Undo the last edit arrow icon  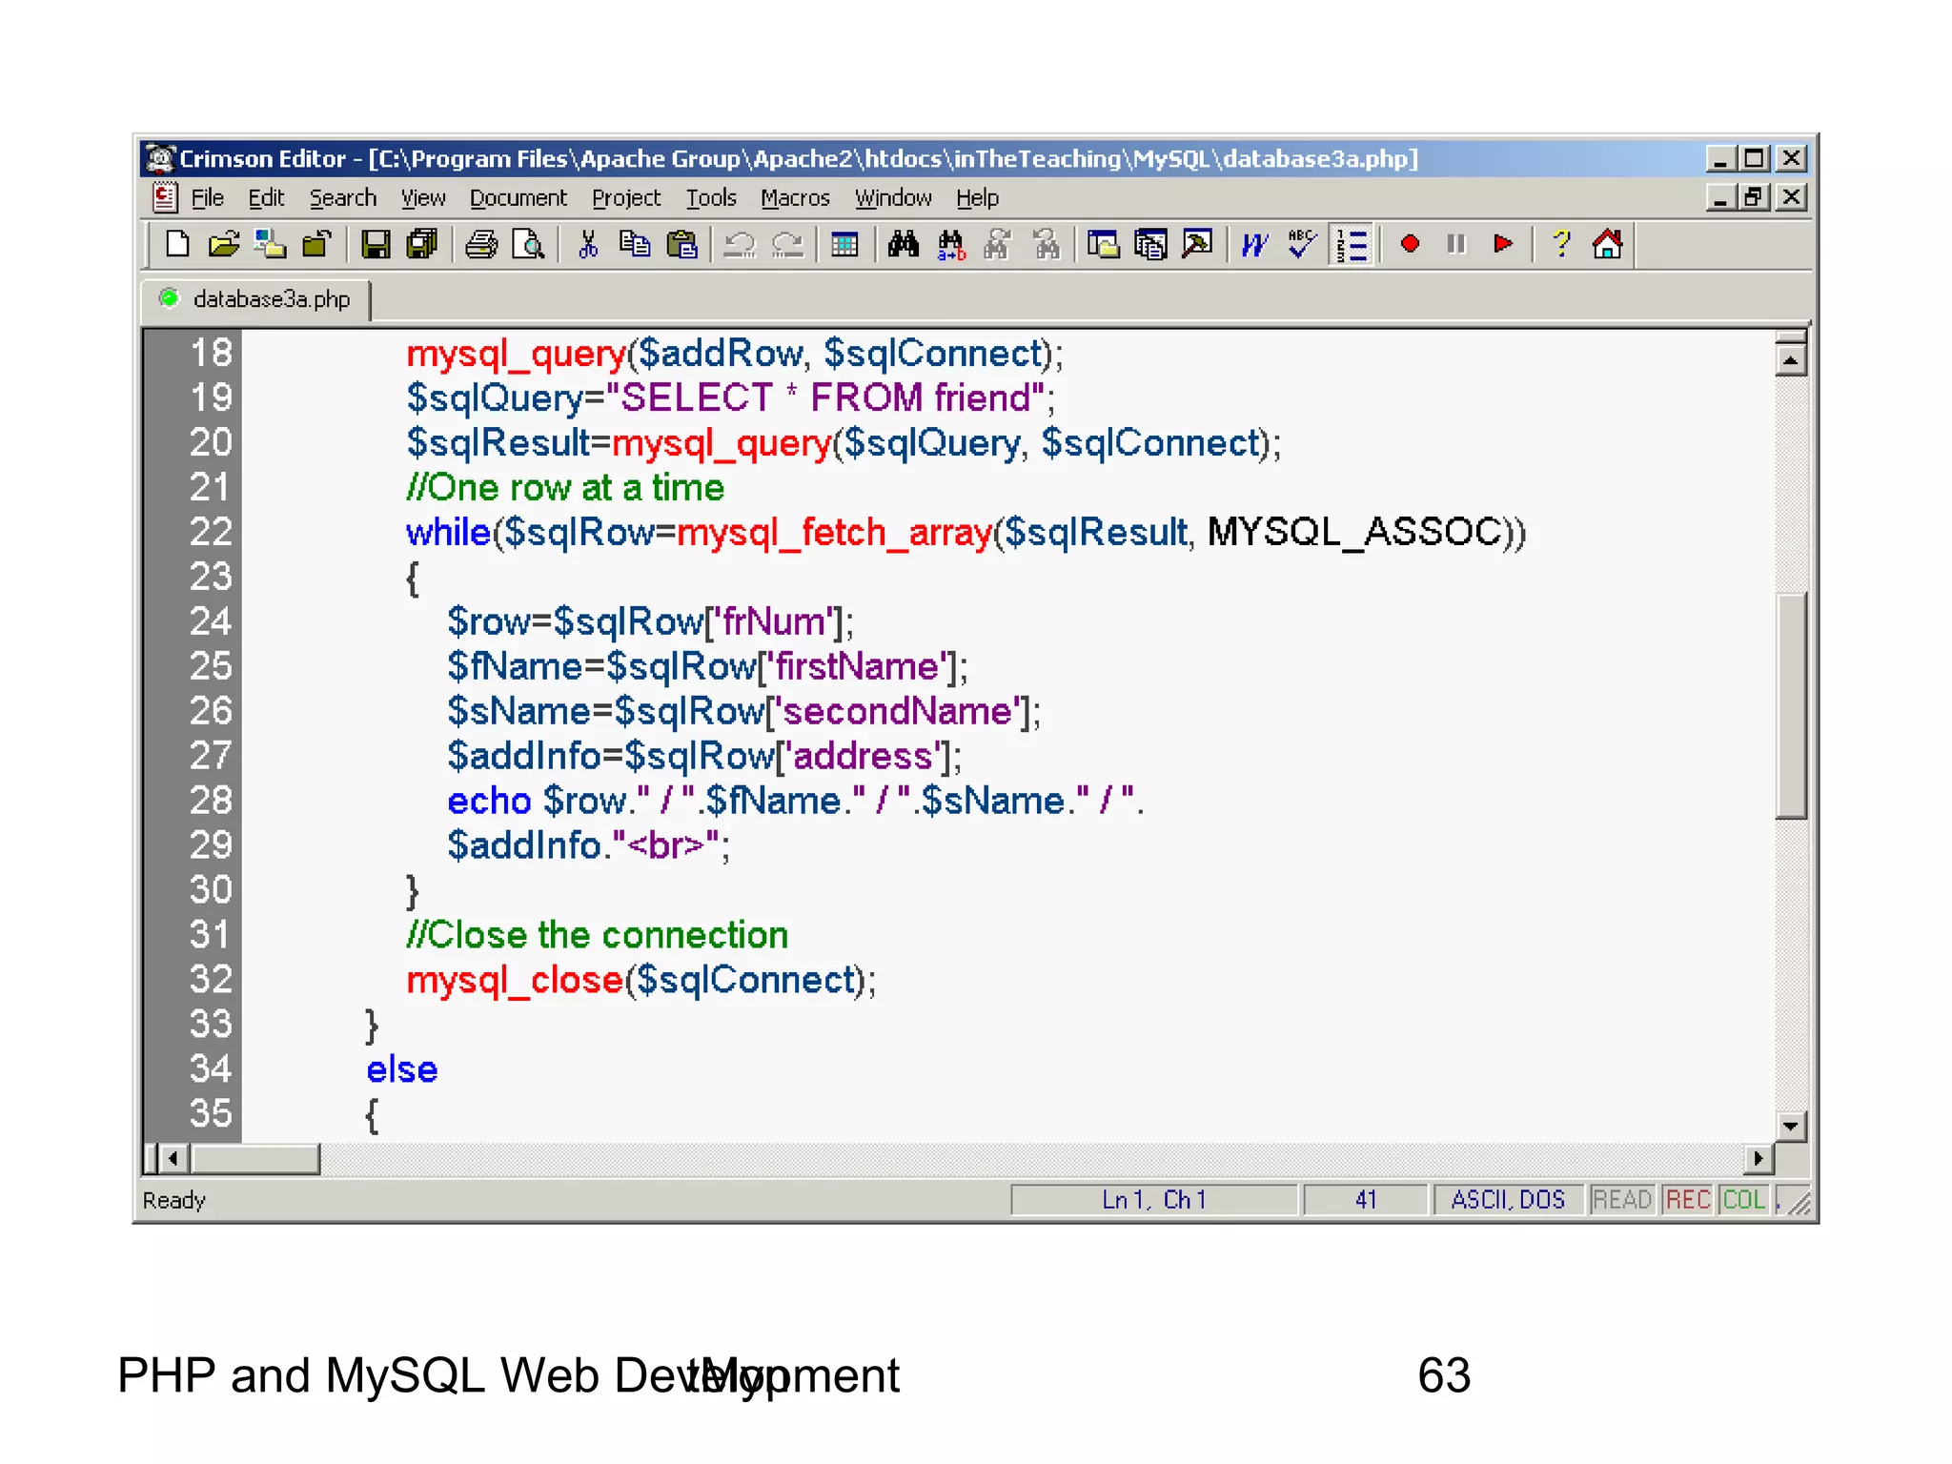coord(740,245)
